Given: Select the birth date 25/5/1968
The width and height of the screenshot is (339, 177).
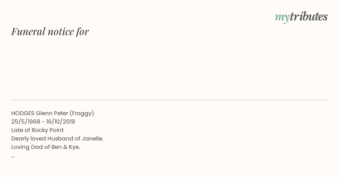Looking at the screenshot, I should coord(26,122).
